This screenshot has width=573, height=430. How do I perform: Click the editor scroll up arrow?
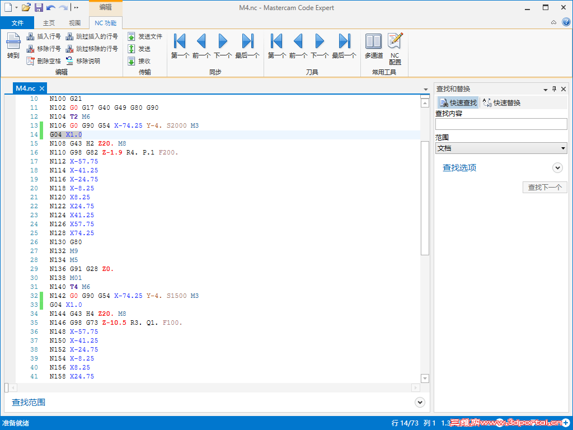click(425, 103)
